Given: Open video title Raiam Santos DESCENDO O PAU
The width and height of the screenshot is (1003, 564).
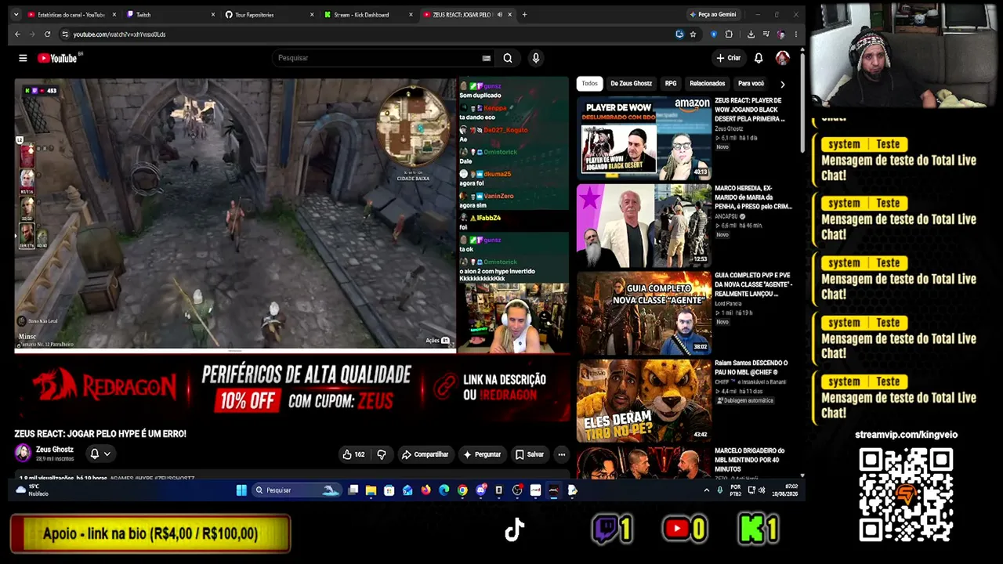Looking at the screenshot, I should click(751, 367).
